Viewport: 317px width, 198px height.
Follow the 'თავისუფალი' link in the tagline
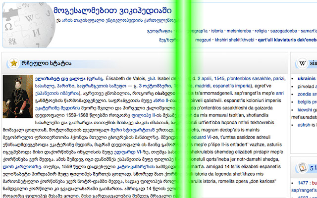coord(88,20)
